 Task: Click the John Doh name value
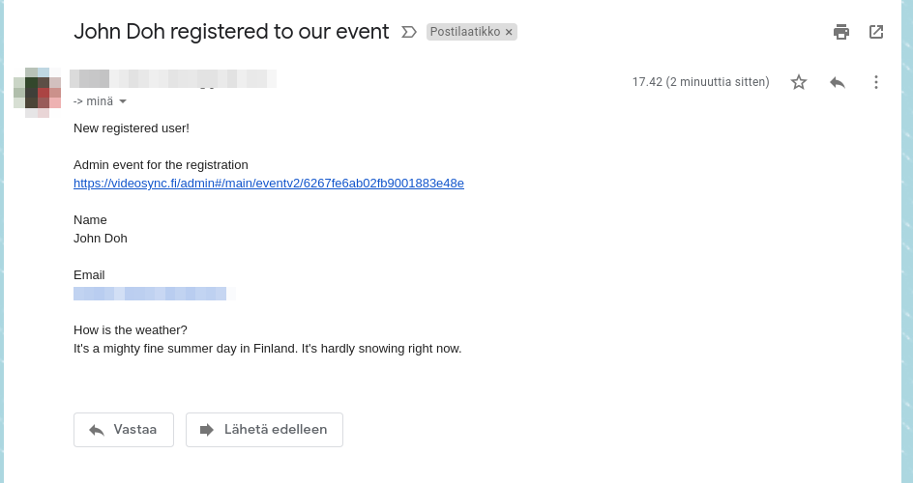point(101,239)
